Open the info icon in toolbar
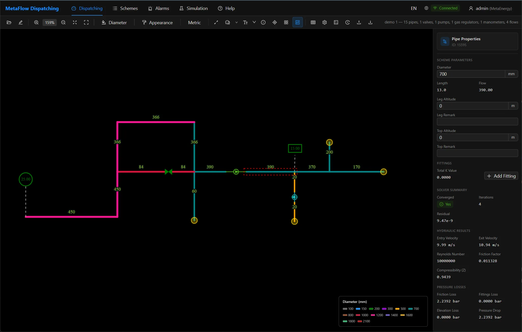 [263, 22]
